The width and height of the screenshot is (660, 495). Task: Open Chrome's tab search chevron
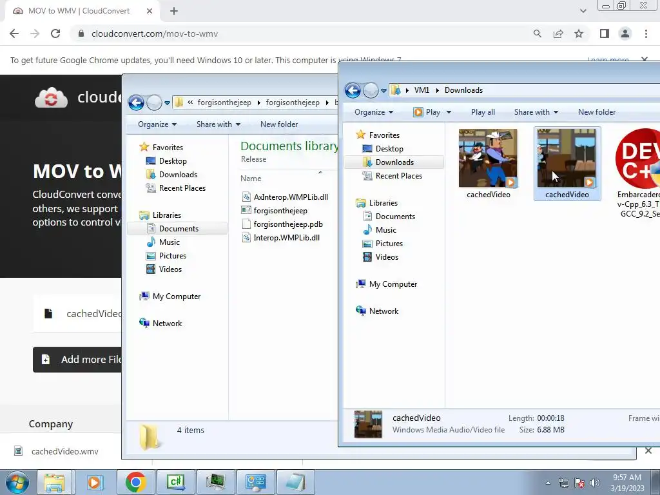coord(583,11)
